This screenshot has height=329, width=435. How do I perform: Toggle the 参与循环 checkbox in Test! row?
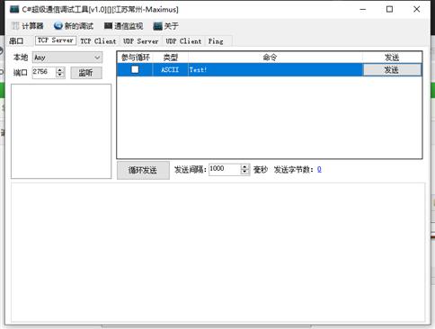pyautogui.click(x=135, y=69)
